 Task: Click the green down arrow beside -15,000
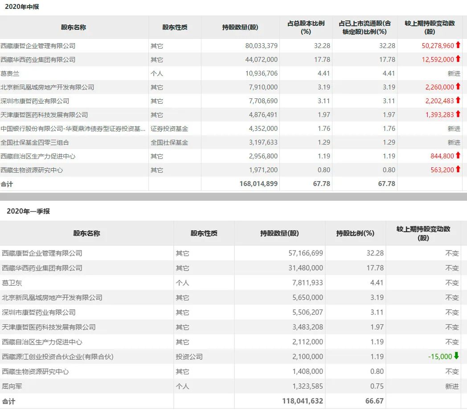pos(456,356)
